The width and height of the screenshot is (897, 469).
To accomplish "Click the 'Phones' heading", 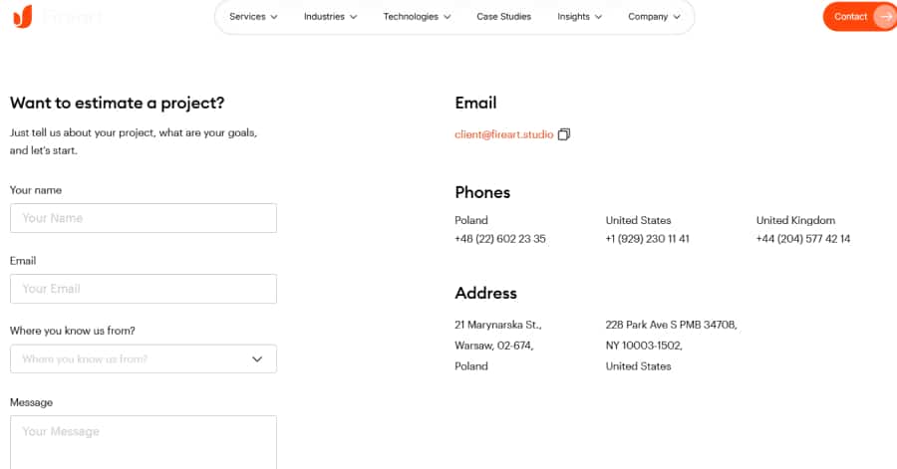I will 482,192.
